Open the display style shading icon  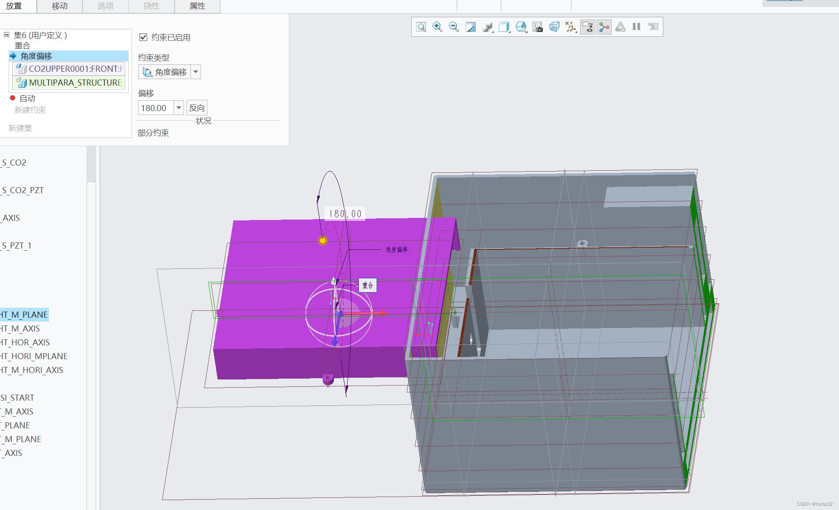point(487,27)
